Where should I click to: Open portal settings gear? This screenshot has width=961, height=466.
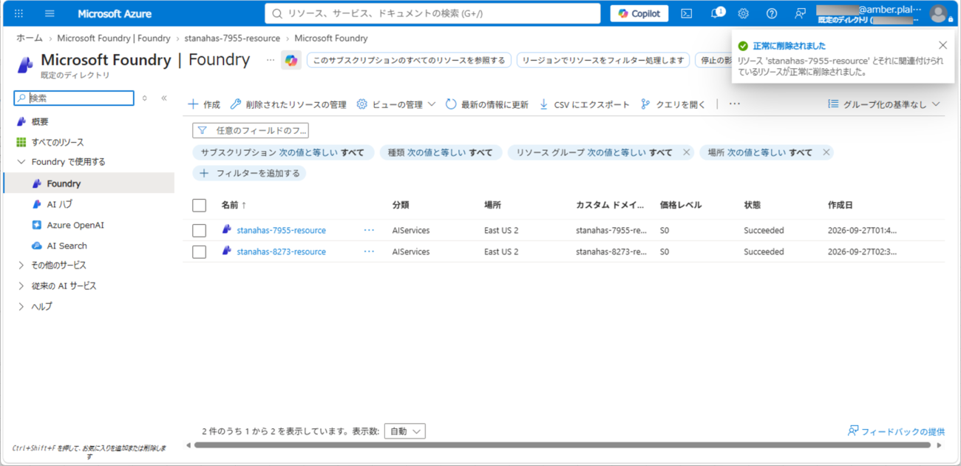pyautogui.click(x=744, y=13)
